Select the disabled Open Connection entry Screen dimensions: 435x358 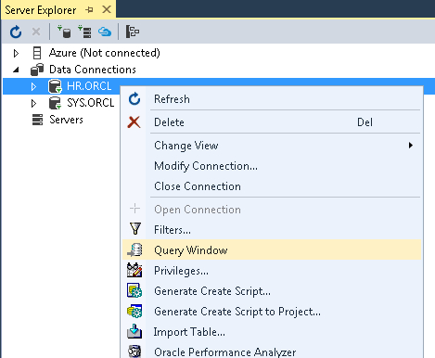click(272, 210)
